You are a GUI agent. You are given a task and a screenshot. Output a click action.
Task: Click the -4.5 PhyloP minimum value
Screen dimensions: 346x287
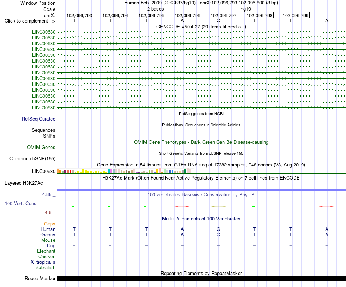pos(47,213)
